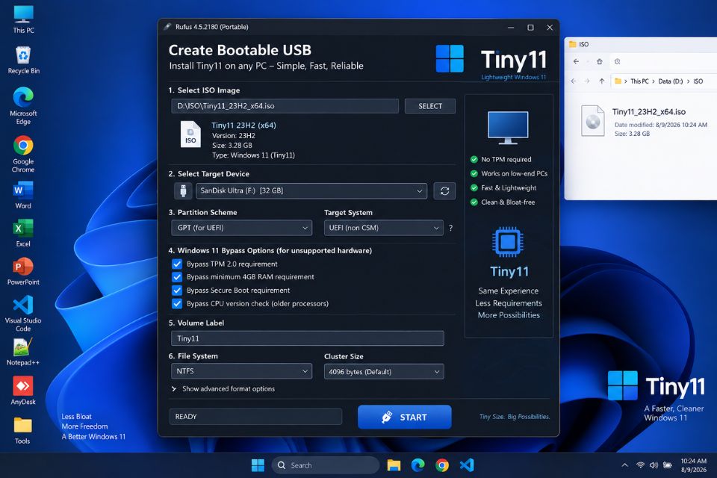Click 'Works on low-end PCs' text
Image resolution: width=717 pixels, height=478 pixels.
coord(514,174)
